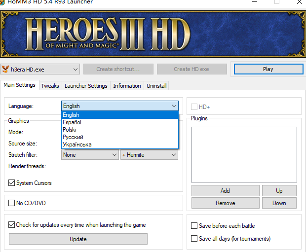Launch the game with Play
Viewport: 306px width, 252px height.
pos(268,69)
